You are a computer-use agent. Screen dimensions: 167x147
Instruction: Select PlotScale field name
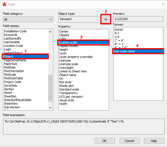coord(10,75)
